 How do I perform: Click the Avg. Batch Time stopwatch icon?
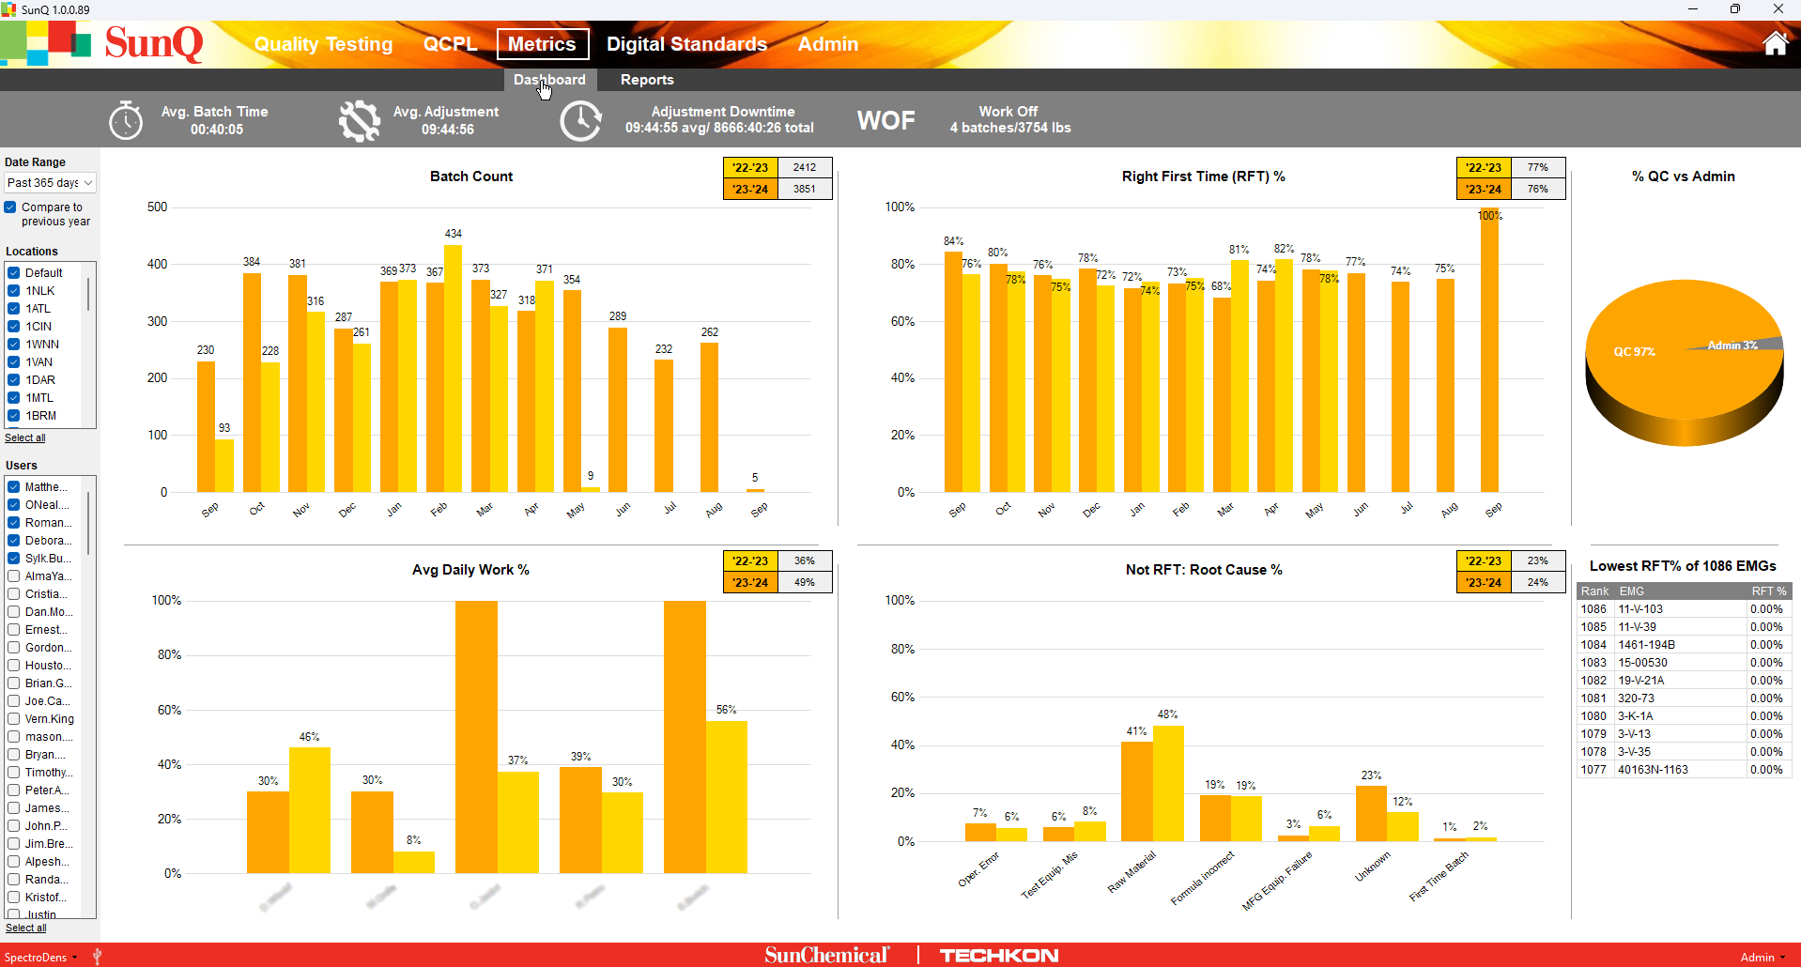click(x=125, y=119)
